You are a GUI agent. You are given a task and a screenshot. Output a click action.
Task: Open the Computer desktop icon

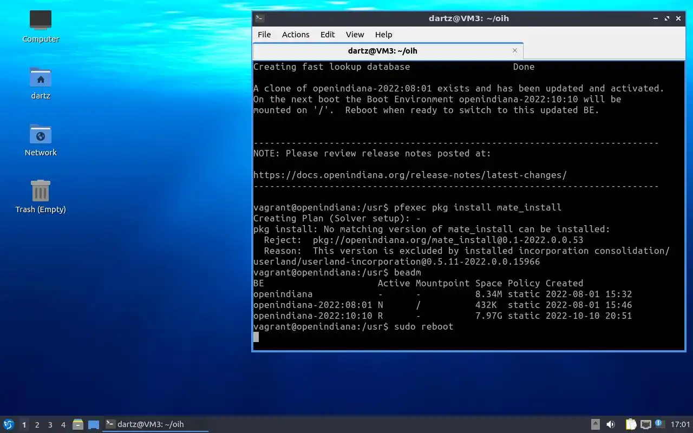[41, 26]
